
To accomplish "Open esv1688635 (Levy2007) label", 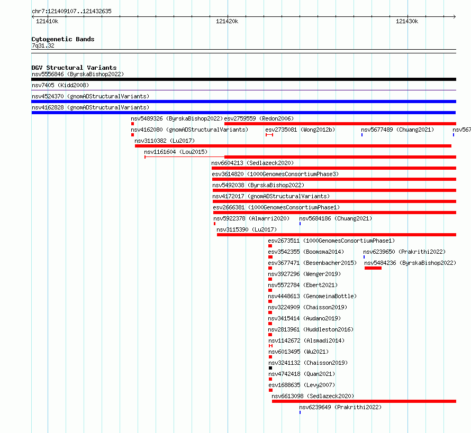I will click(302, 385).
